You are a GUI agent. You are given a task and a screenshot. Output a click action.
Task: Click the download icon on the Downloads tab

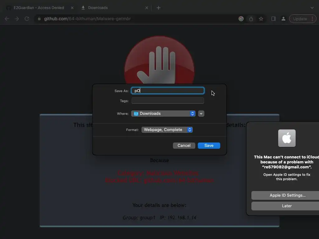[x=83, y=8]
